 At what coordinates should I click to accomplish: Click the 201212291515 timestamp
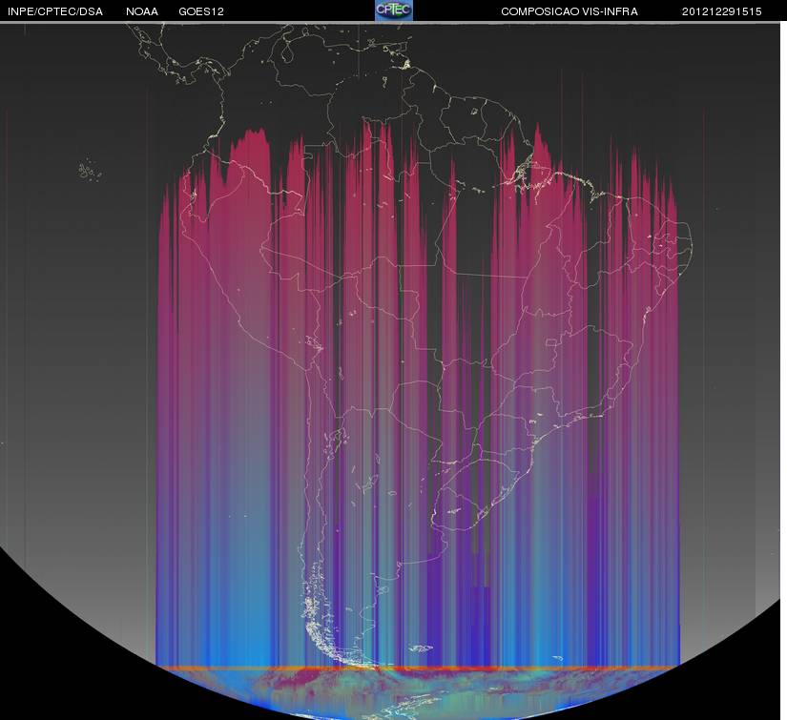coord(722,11)
